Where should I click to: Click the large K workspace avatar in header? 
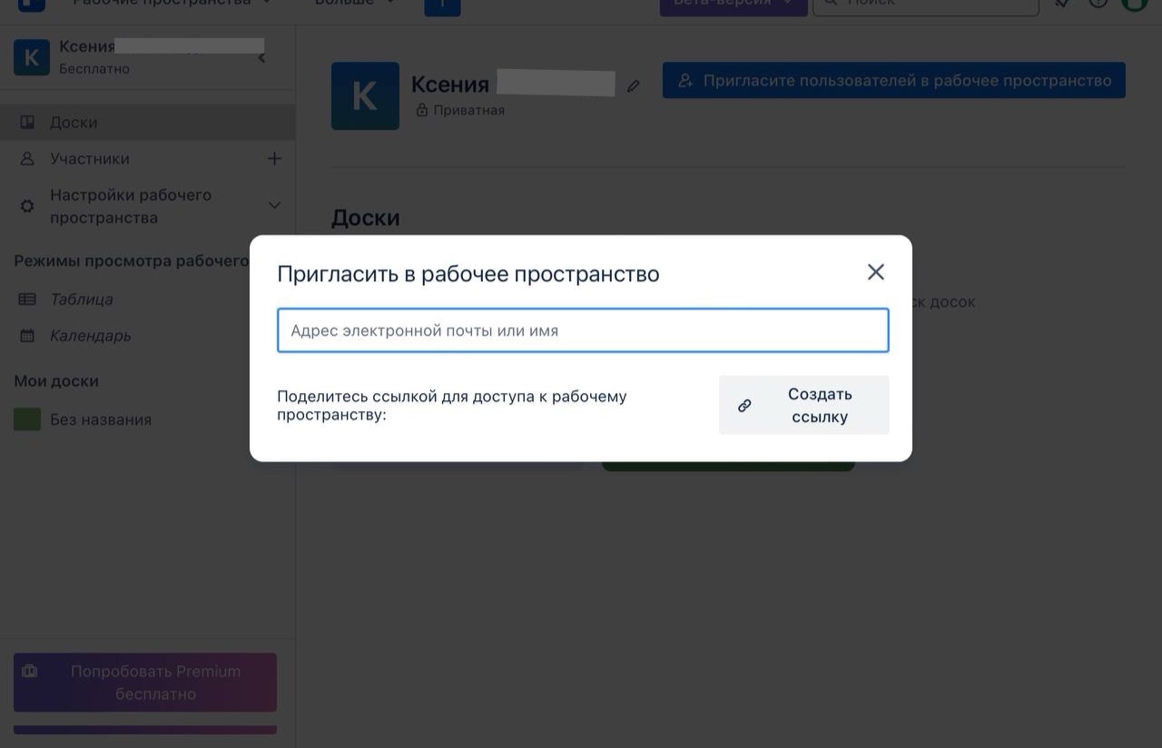[365, 95]
